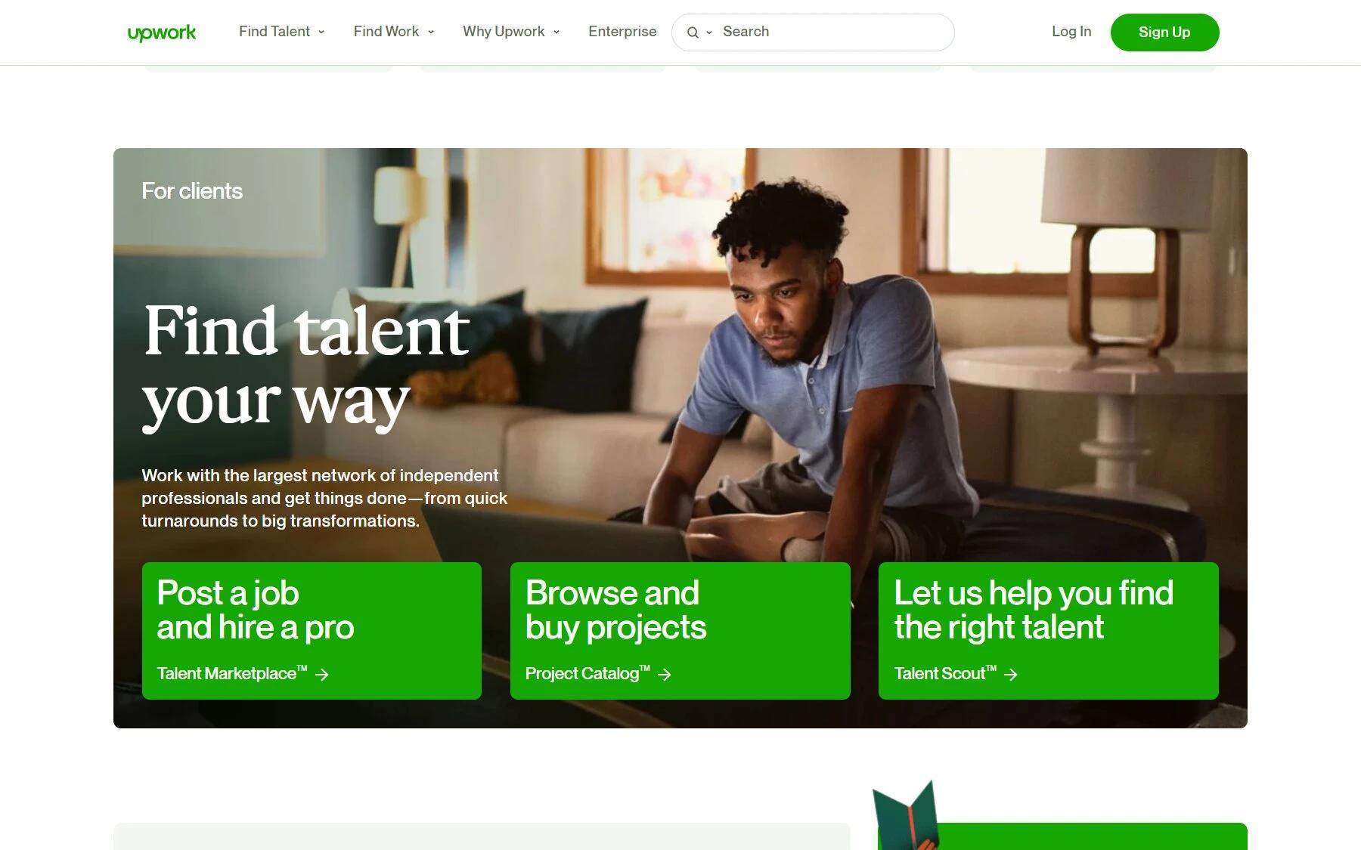Click the arrow next to Talent Marketplace
The height and width of the screenshot is (850, 1361).
click(322, 674)
